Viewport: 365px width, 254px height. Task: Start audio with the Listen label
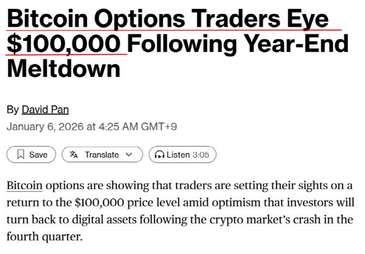point(178,155)
